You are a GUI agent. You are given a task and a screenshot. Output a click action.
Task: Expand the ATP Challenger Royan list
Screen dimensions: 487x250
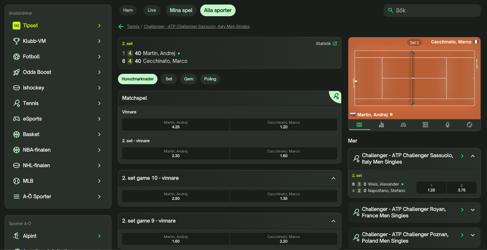(473, 210)
